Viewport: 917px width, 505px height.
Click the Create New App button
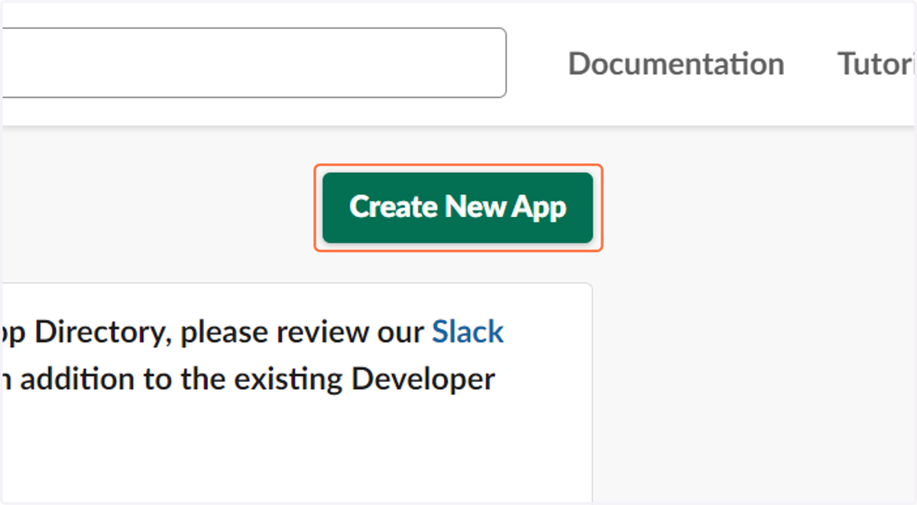[458, 208]
